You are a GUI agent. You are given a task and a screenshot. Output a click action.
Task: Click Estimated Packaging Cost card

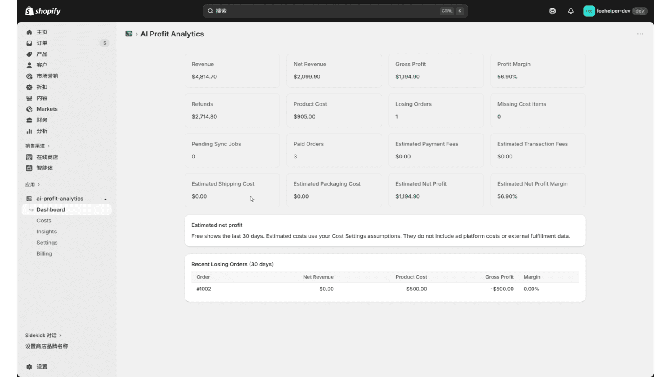pos(334,190)
